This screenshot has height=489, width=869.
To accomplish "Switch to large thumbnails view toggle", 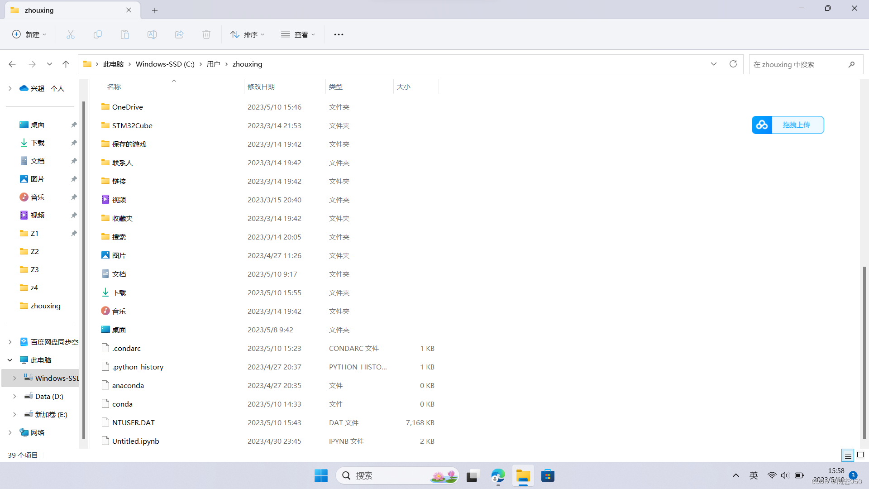I will pyautogui.click(x=860, y=455).
